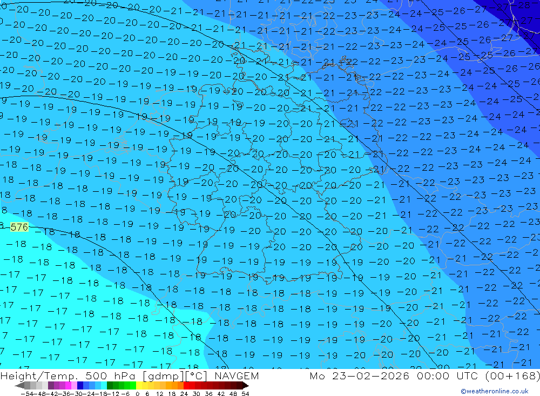540x396 pixels.
Task: Click the [°C] unit in the map title
Action: coord(196,376)
